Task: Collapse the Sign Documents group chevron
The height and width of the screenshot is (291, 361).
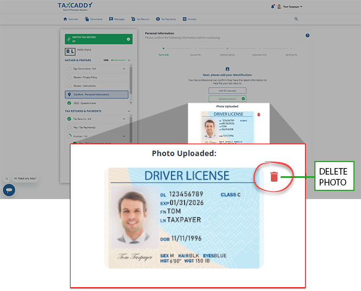Action: (124, 69)
